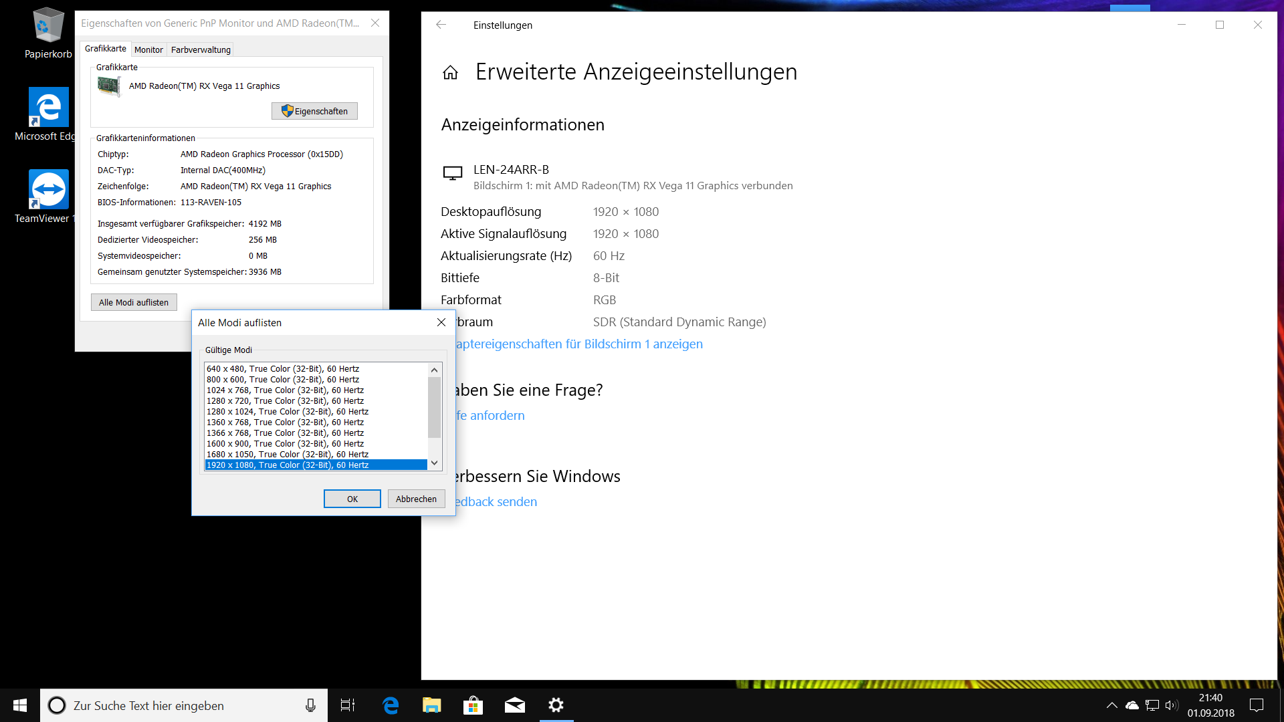Screen dimensions: 1284x722
Task: Click Abbrechen in the modes dialog
Action: click(x=416, y=499)
